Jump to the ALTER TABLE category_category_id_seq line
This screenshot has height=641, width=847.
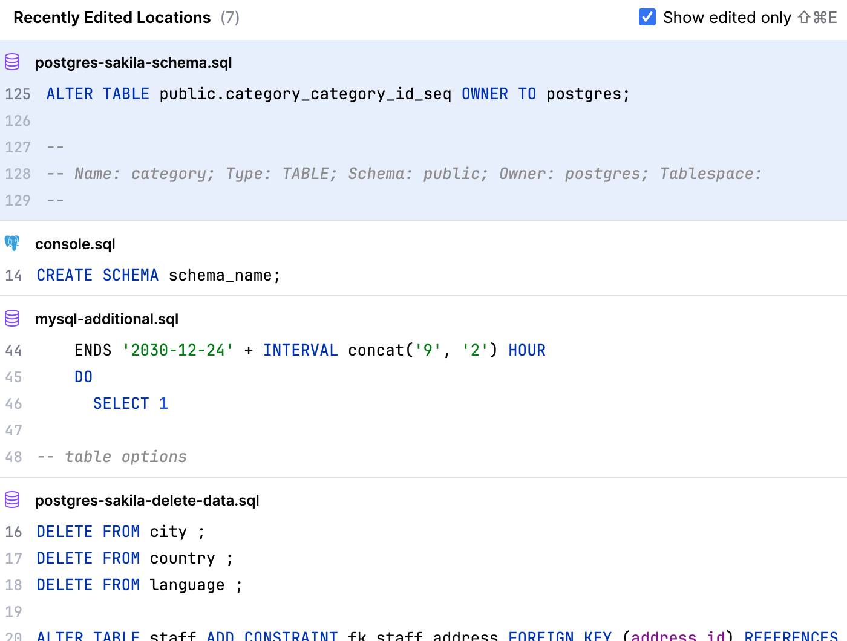coord(338,94)
